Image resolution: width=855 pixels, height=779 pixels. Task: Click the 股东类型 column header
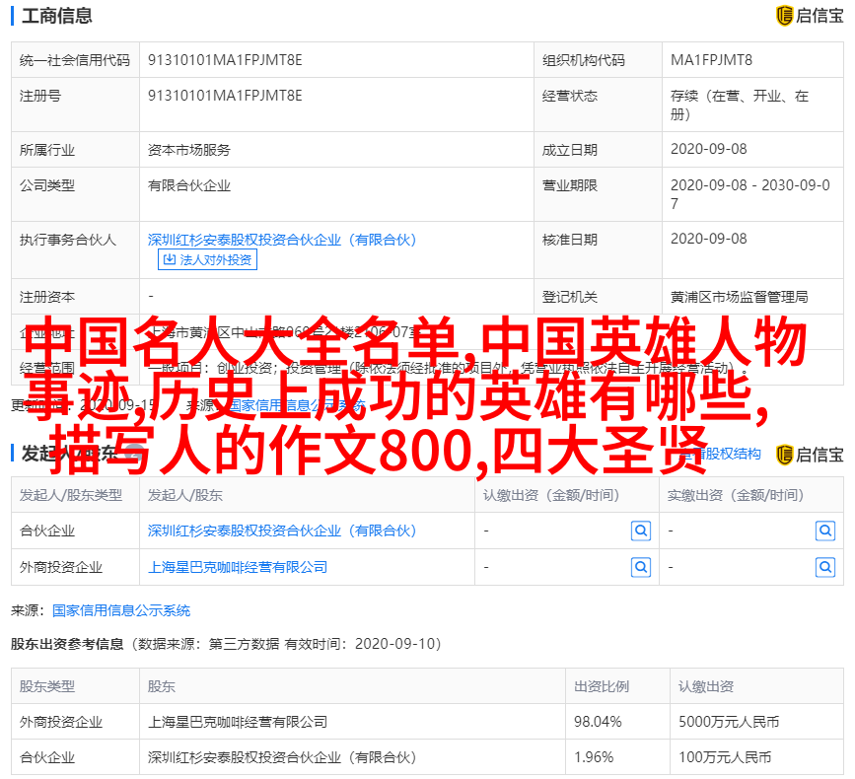coord(47,686)
